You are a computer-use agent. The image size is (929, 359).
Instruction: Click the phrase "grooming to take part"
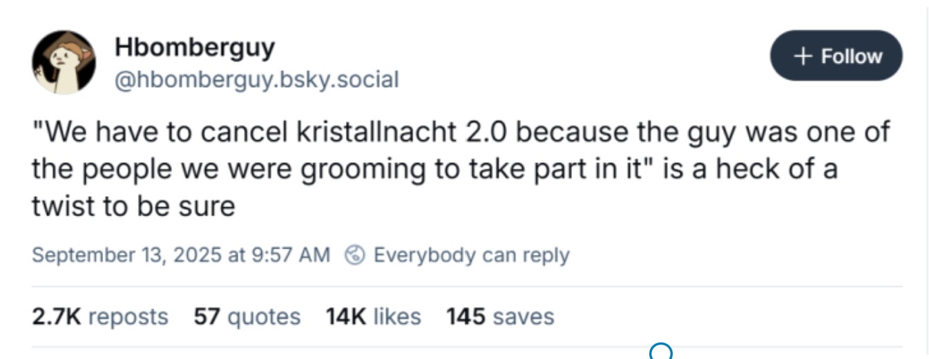click(x=366, y=169)
